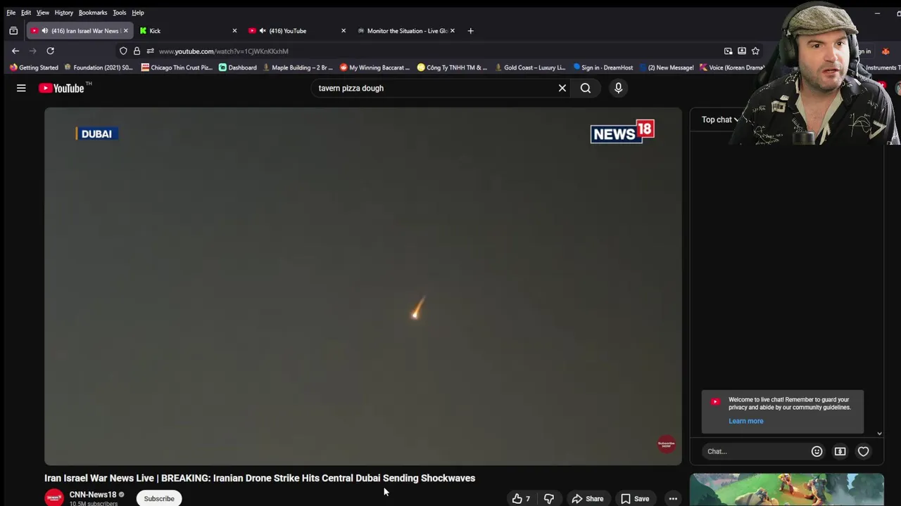View site security padlock info
The width and height of the screenshot is (901, 506).
coord(137,51)
